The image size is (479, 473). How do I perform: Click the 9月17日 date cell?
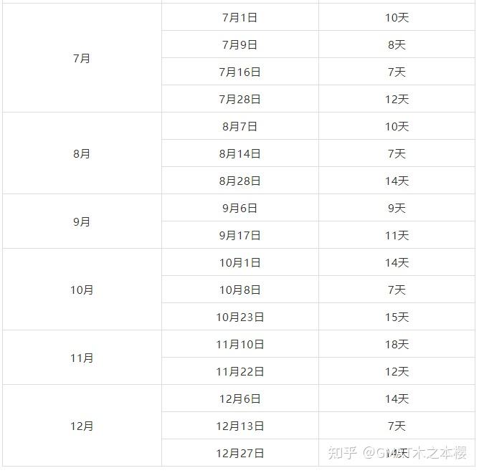pyautogui.click(x=239, y=235)
